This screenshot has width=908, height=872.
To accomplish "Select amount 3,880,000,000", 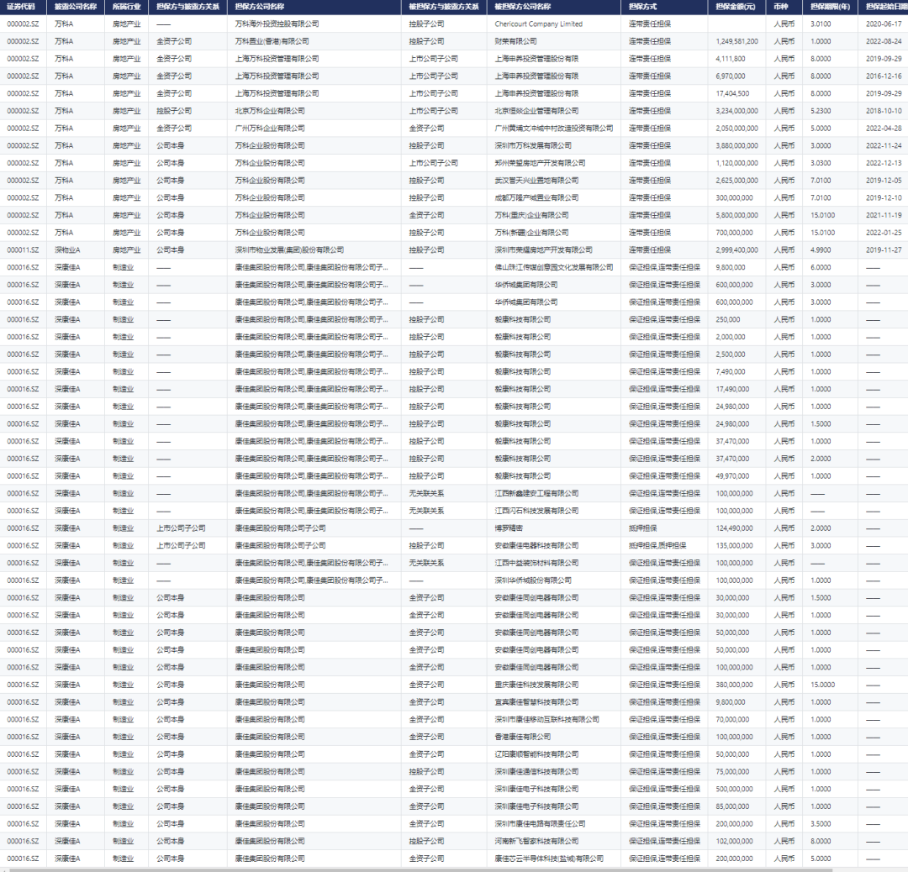I will (736, 146).
